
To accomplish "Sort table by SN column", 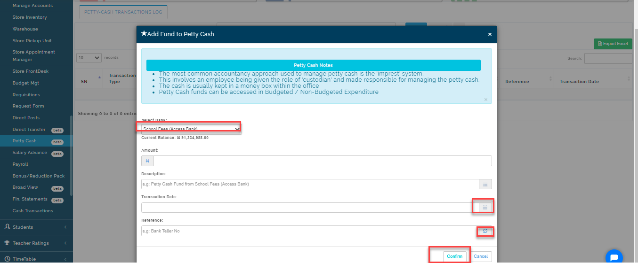I will [89, 78].
